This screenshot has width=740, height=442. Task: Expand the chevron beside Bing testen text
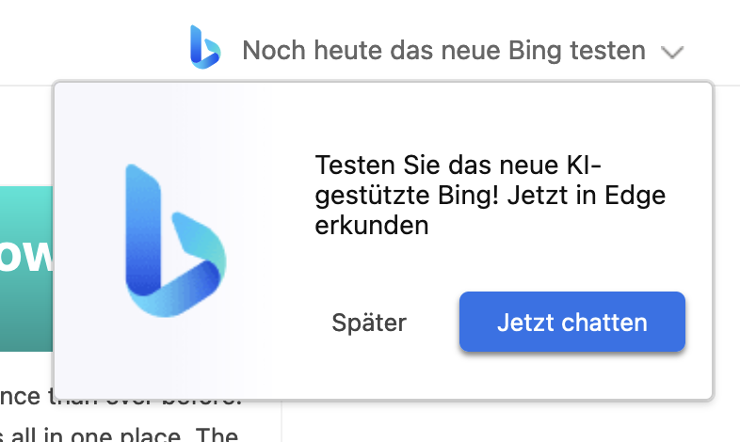click(671, 52)
